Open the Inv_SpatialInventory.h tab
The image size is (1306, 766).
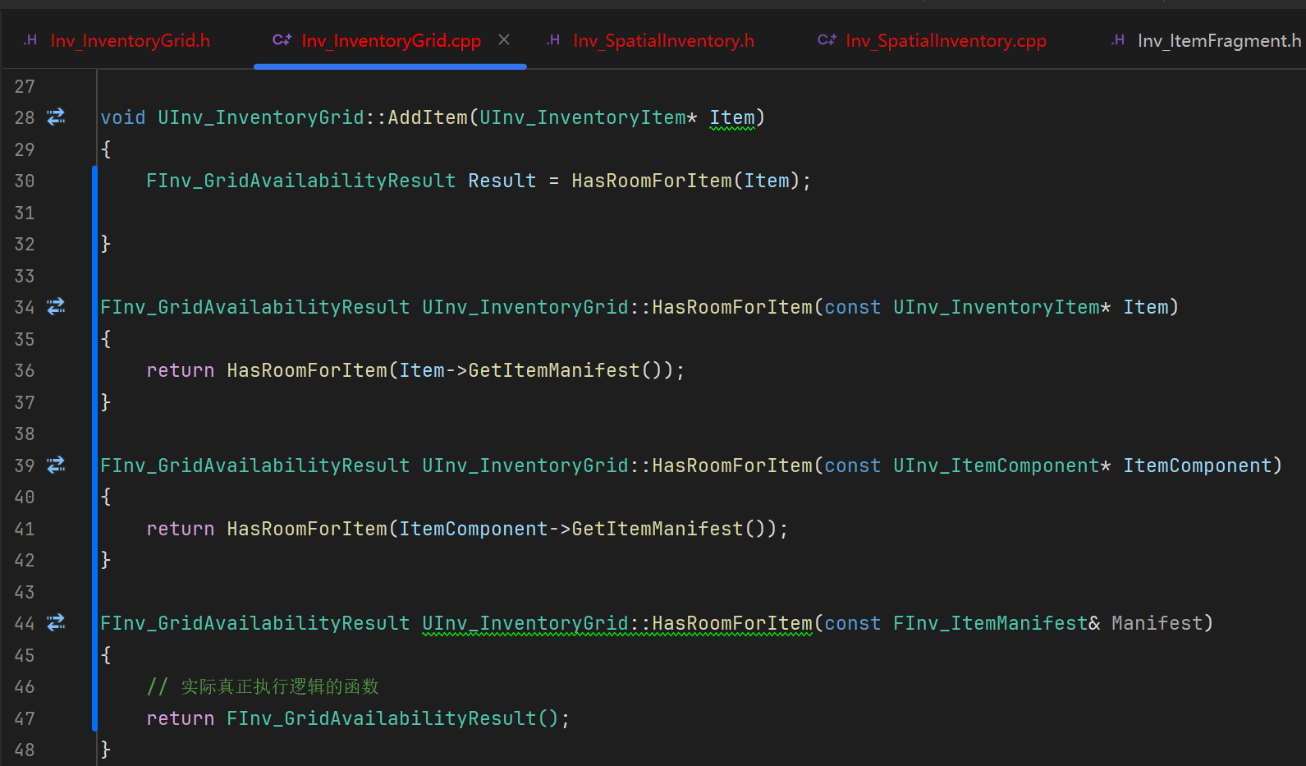tap(663, 41)
